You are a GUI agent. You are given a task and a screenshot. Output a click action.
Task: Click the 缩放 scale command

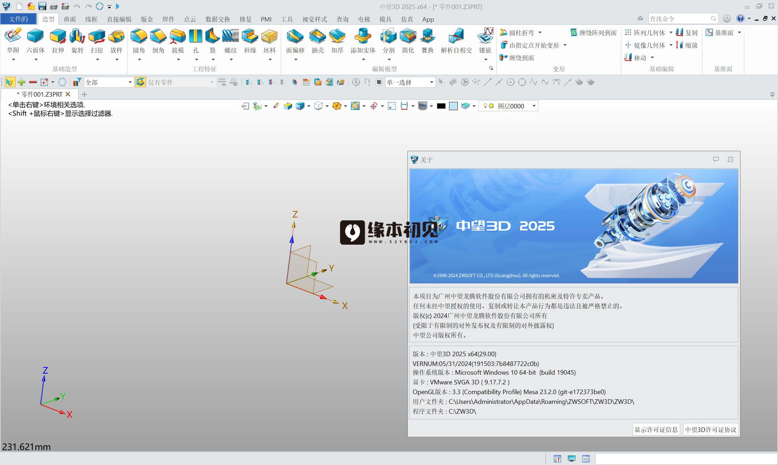[x=687, y=45]
